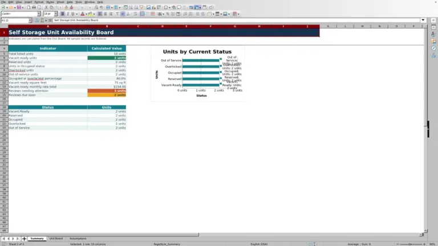Export directly as PDF from the toolbar

[x=29, y=7]
